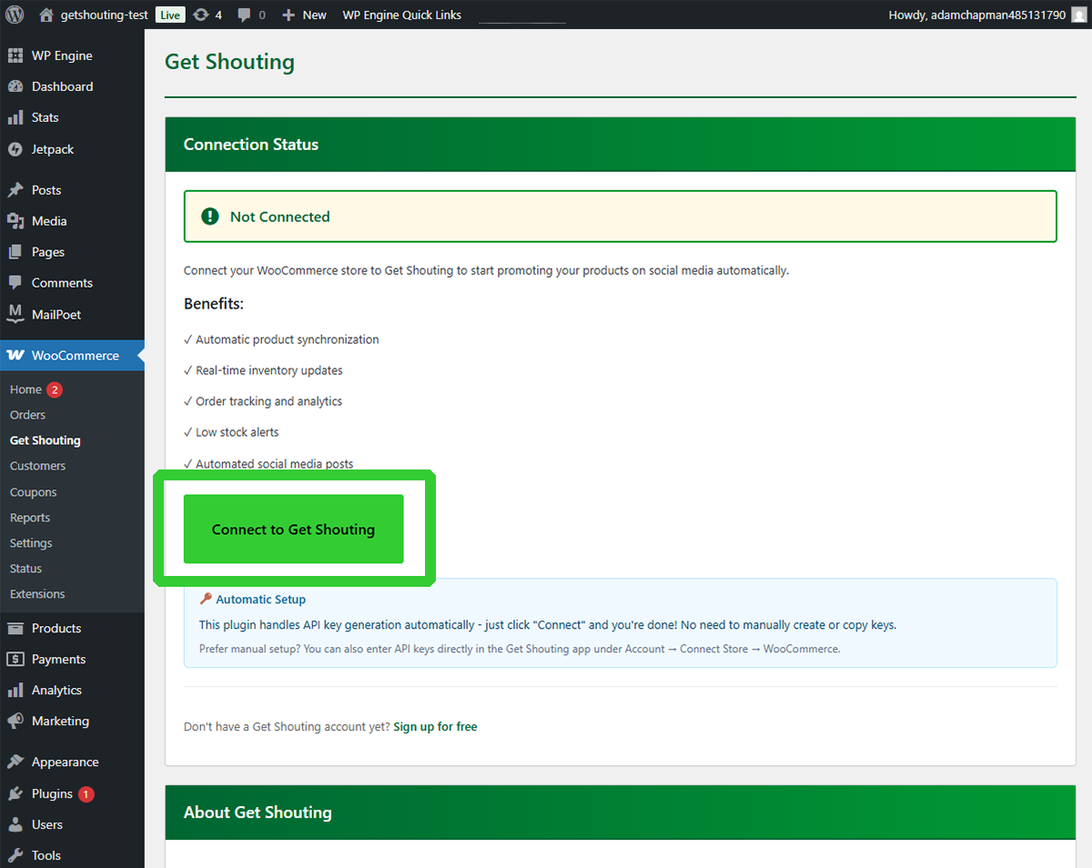Select Extensions under WooCommerce
Screen dimensions: 1092x868
click(x=36, y=593)
